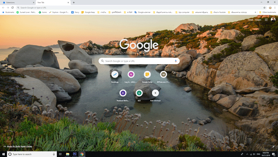This screenshot has height=157, width=278.
Task: Open the Fancy bookmark
Action: [75, 12]
